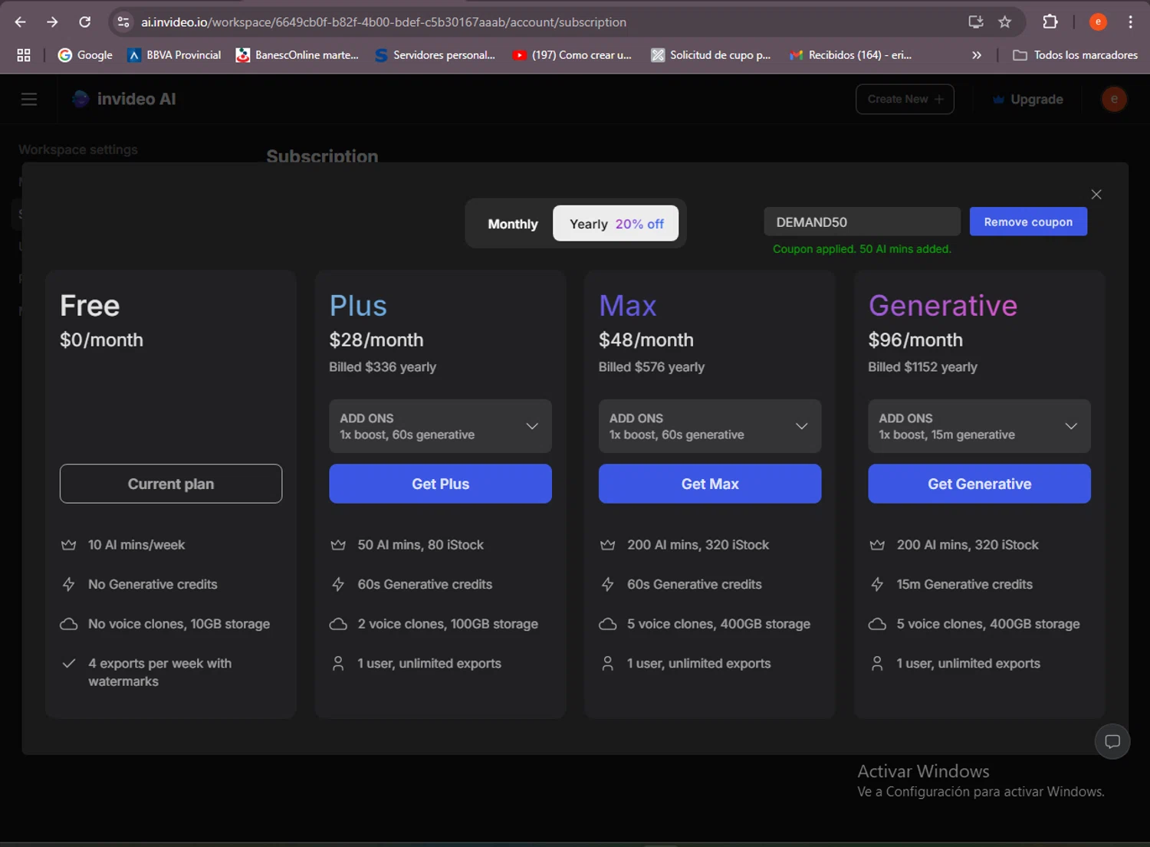Image resolution: width=1150 pixels, height=847 pixels.
Task: Open the Chrome apps grid icon
Action: pos(24,55)
